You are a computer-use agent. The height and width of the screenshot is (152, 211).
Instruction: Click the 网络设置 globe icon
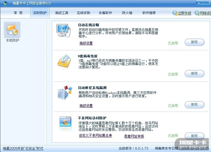(197, 13)
